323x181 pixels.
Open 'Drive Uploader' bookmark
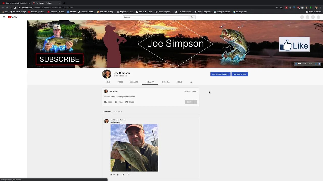(x=240, y=12)
